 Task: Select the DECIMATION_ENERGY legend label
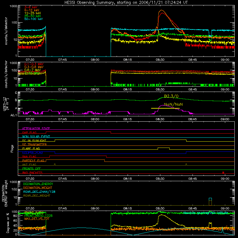tap(38, 184)
